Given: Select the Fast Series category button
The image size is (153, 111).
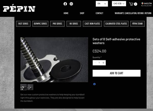Looking at the screenshot, I should click(x=23, y=24).
